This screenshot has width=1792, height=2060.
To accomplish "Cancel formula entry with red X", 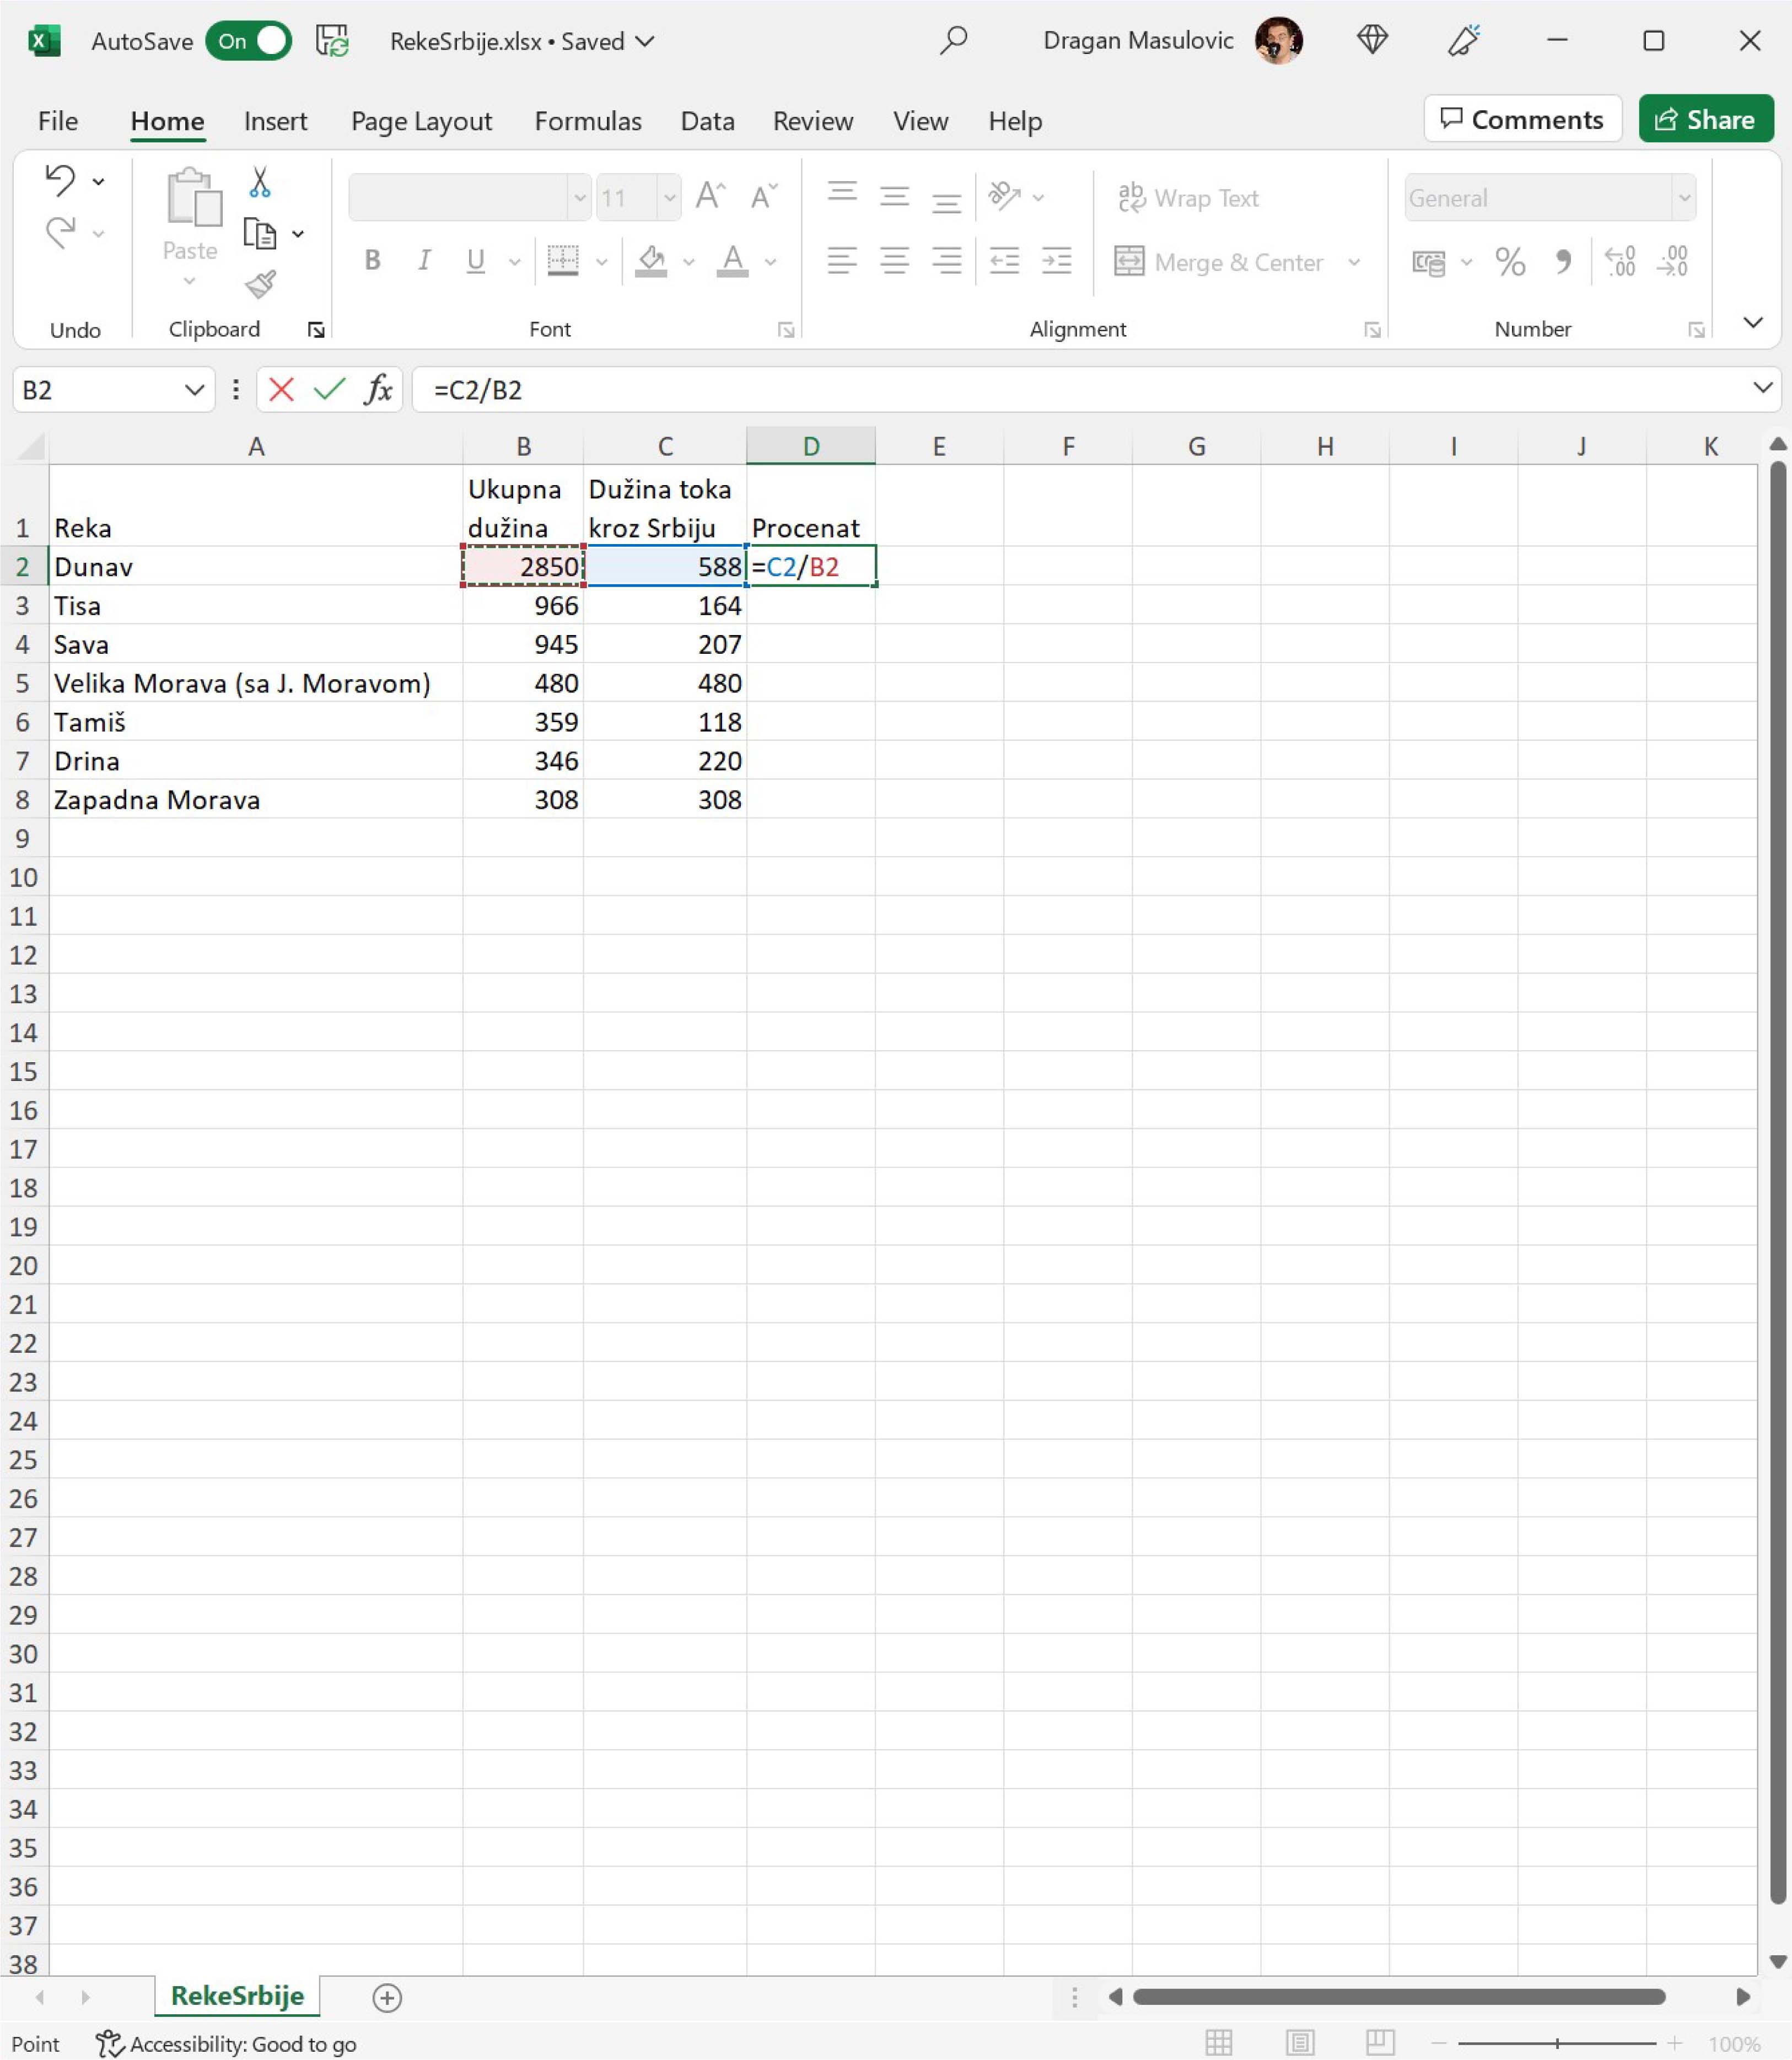I will [282, 389].
